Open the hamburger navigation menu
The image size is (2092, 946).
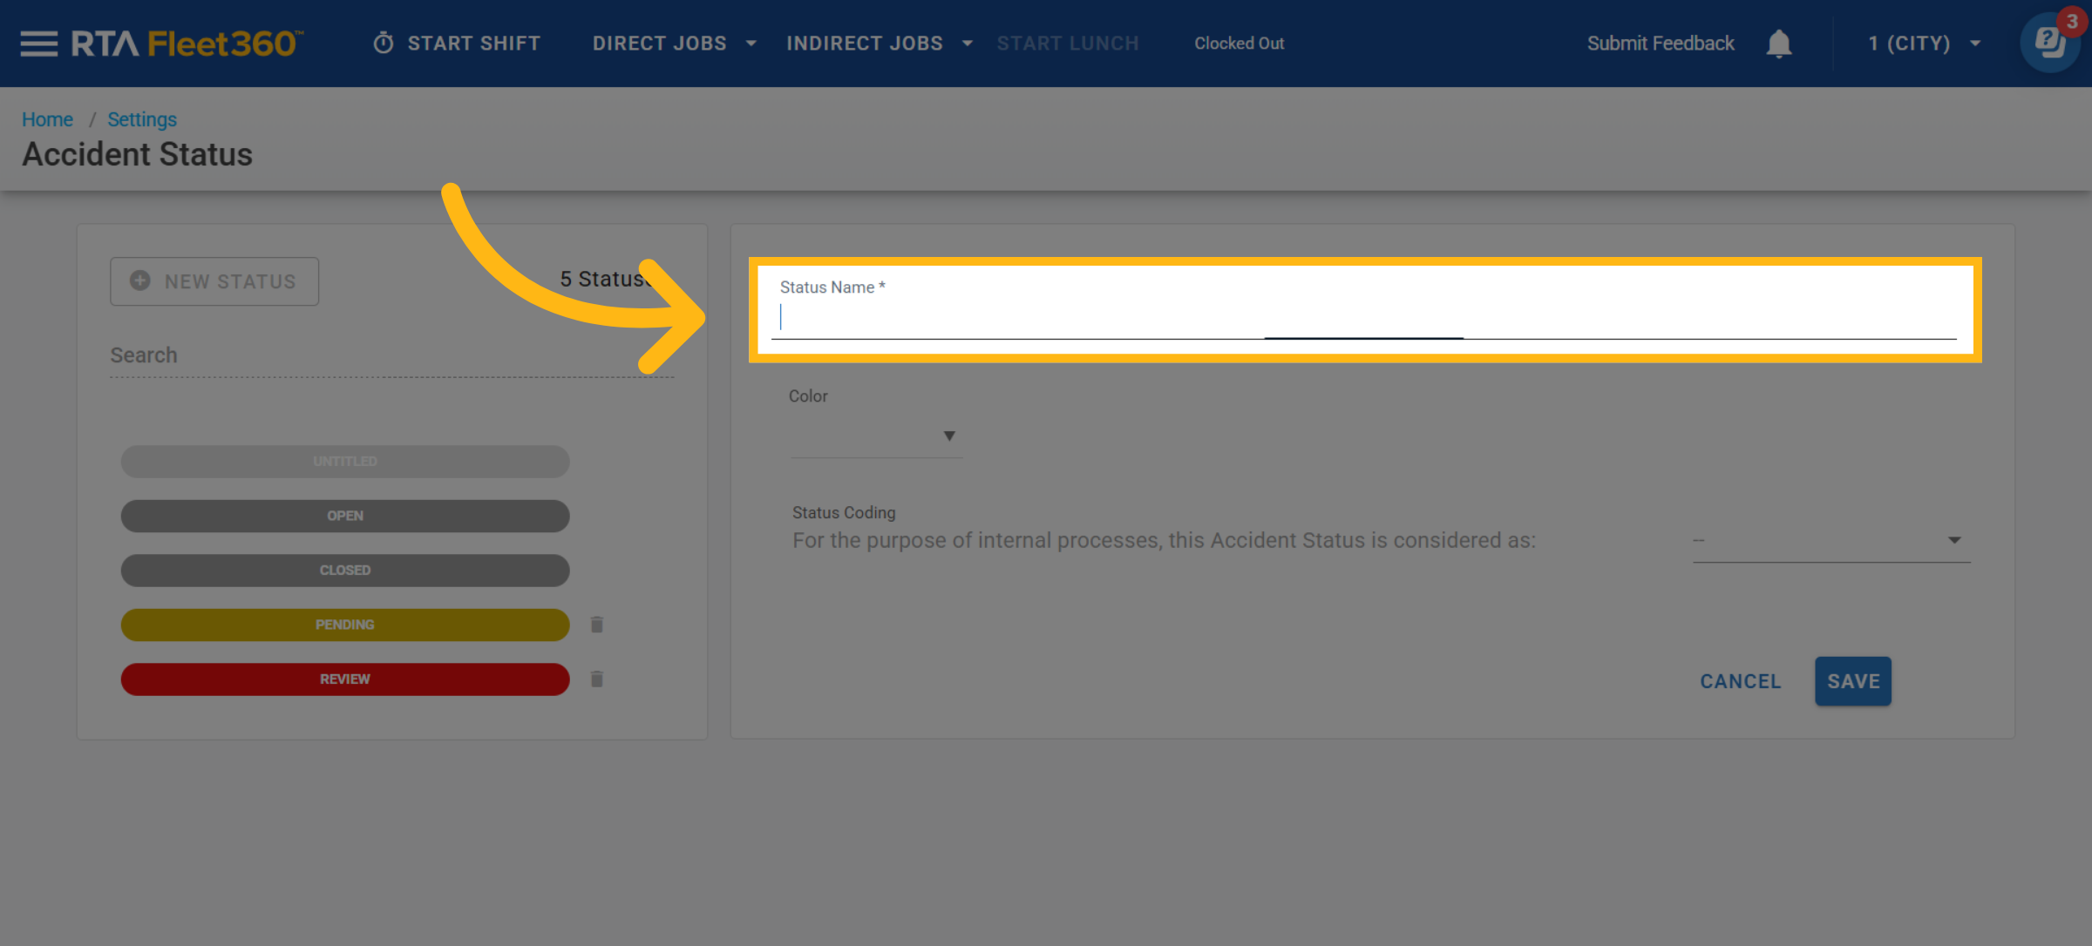pyautogui.click(x=38, y=44)
